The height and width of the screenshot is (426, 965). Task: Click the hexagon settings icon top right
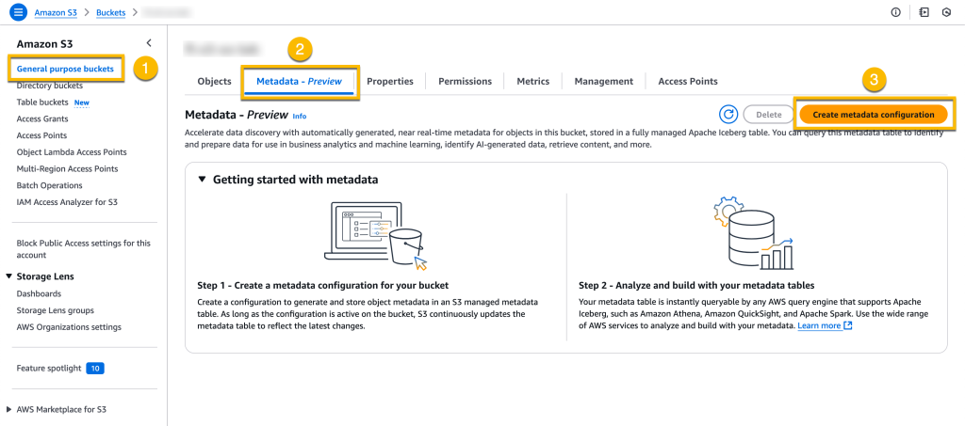[946, 12]
